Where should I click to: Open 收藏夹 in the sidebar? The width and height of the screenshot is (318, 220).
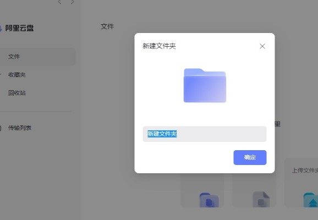pyautogui.click(x=17, y=75)
